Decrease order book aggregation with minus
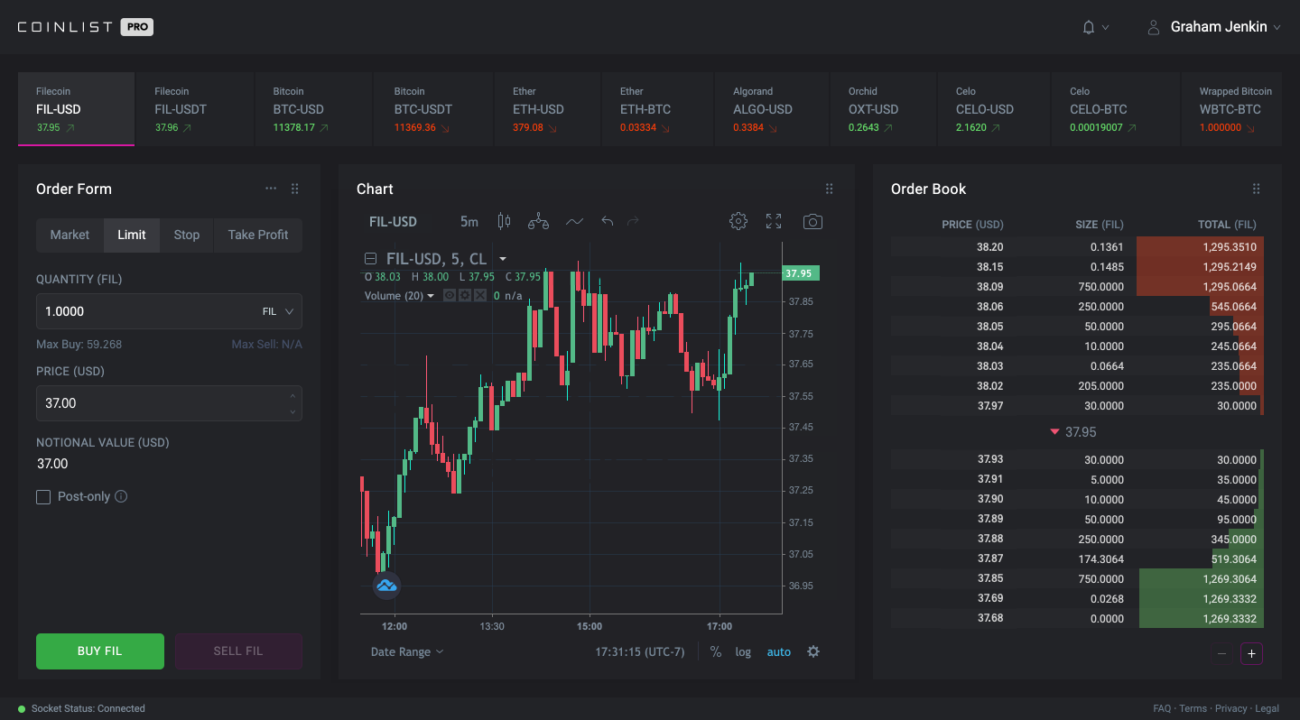1300x720 pixels. (1221, 654)
